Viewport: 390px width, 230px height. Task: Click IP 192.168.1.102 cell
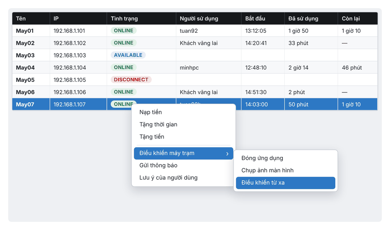click(78, 43)
